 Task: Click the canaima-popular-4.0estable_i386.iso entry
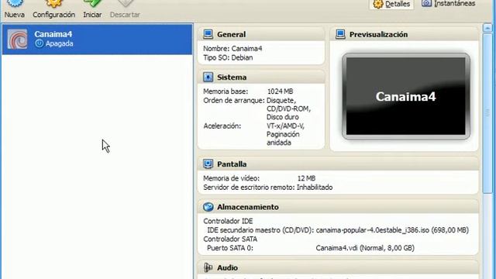click(x=392, y=230)
